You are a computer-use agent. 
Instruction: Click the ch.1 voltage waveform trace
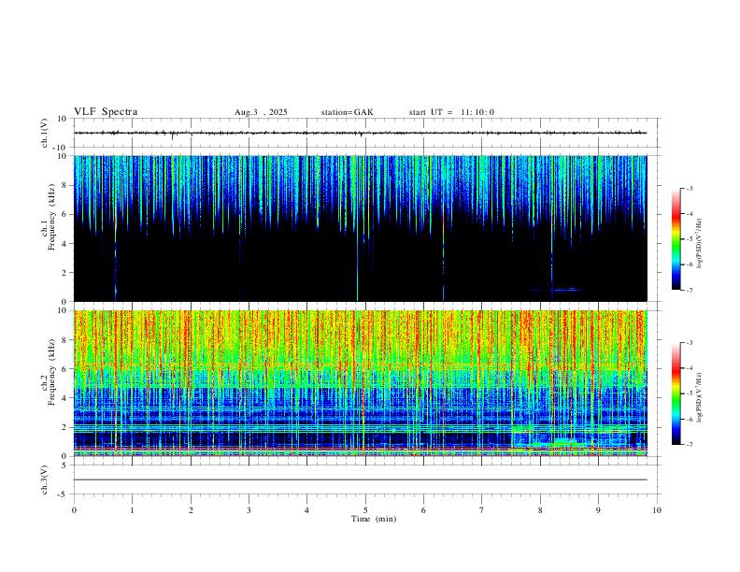click(x=361, y=133)
